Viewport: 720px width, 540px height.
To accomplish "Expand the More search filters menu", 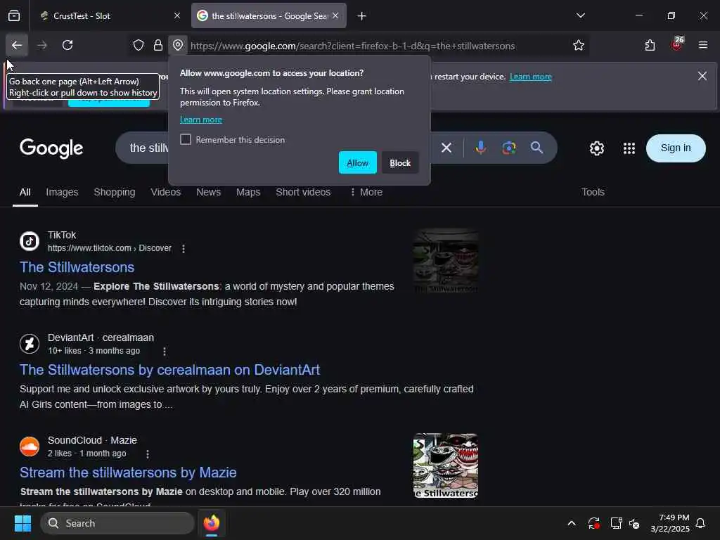I will 366,192.
